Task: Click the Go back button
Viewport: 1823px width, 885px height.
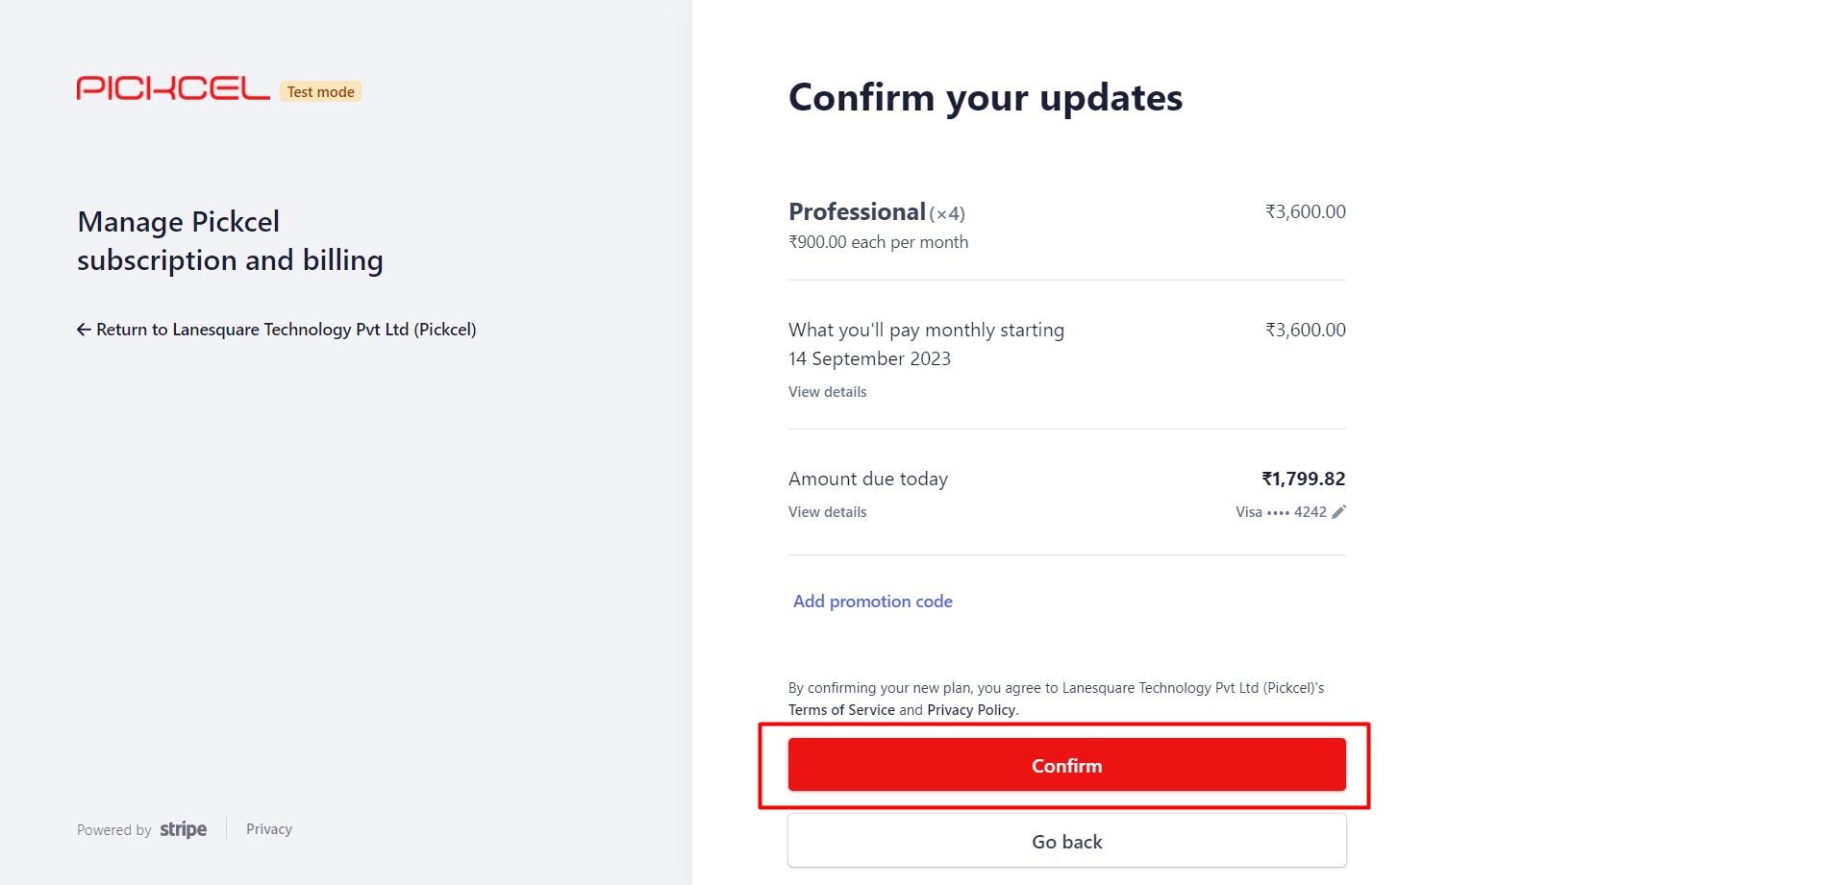Action: 1067,841
